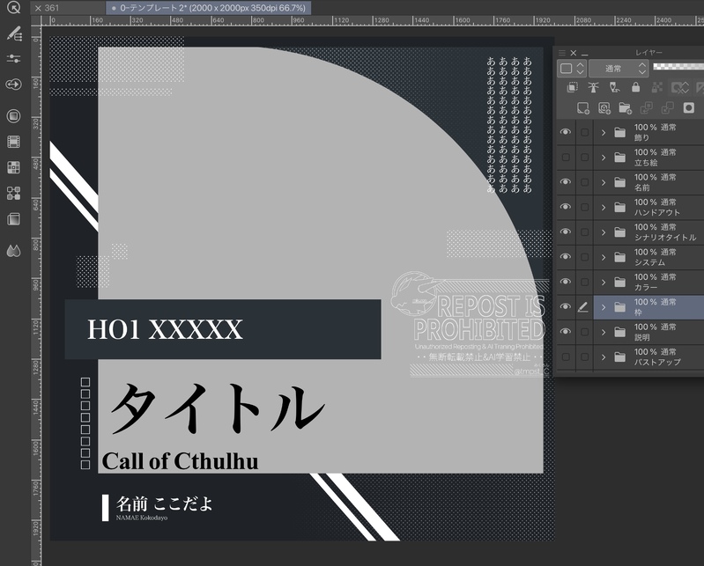Open the palette color dropdown
The height and width of the screenshot is (566, 704).
click(572, 69)
